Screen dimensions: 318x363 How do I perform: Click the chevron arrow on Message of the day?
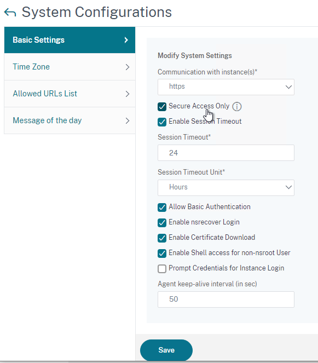coord(128,121)
